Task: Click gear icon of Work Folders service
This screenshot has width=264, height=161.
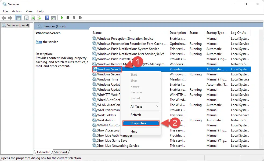Action: [x=95, y=115]
